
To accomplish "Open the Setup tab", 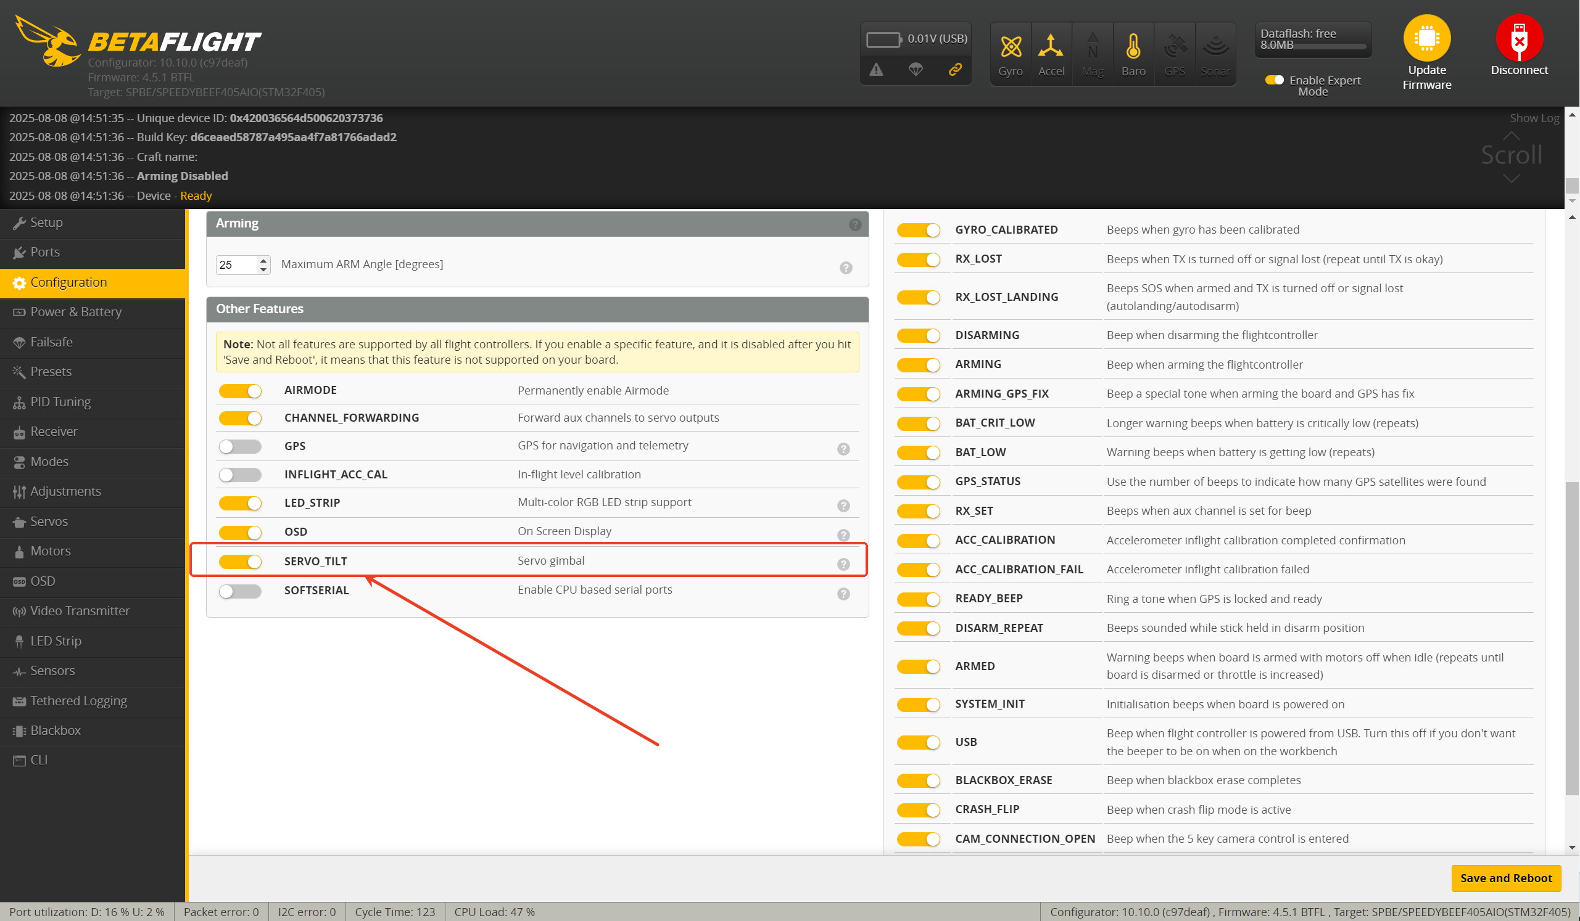I will (93, 223).
